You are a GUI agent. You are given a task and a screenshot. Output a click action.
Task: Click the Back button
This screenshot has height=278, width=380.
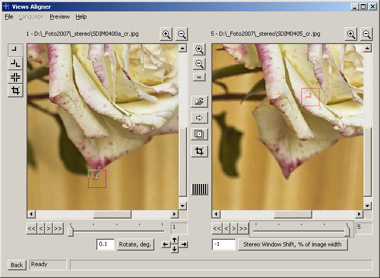[17, 265]
